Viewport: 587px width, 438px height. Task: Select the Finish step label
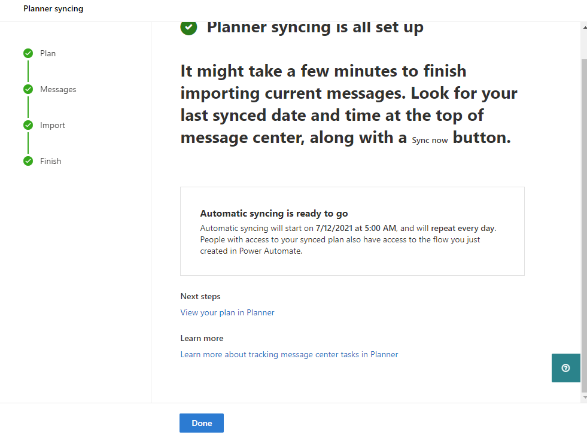[51, 162]
